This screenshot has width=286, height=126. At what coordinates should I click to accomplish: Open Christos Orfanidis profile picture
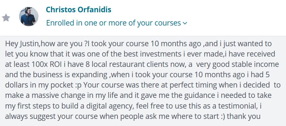(29, 16)
